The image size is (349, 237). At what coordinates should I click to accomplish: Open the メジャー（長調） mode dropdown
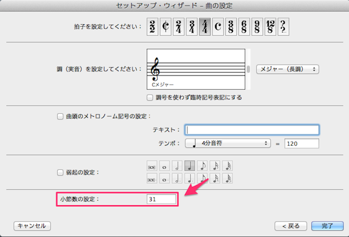287,69
